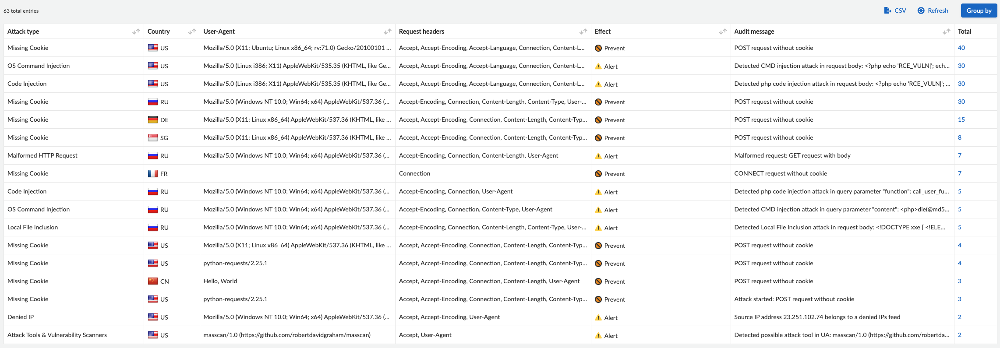Click the French flag next to FR

click(153, 174)
